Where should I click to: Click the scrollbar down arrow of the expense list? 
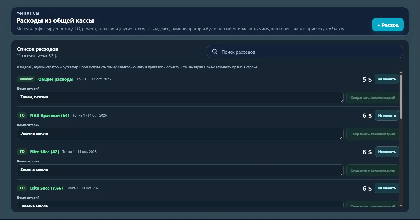click(401, 205)
